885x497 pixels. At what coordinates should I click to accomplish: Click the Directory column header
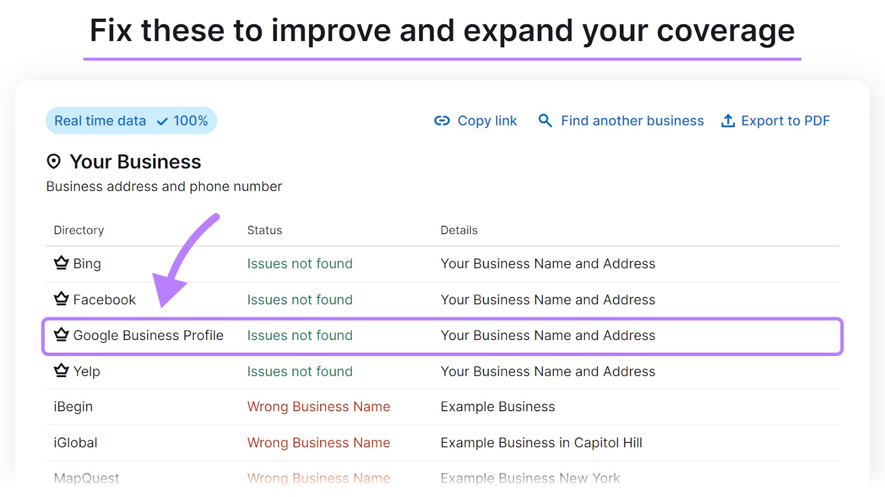point(79,230)
